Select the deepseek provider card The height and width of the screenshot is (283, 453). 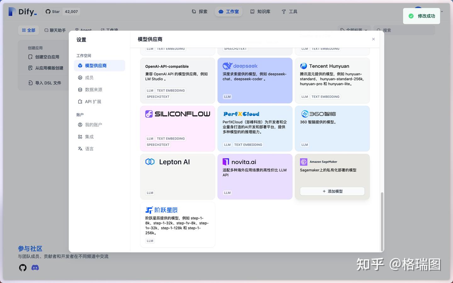click(x=255, y=80)
